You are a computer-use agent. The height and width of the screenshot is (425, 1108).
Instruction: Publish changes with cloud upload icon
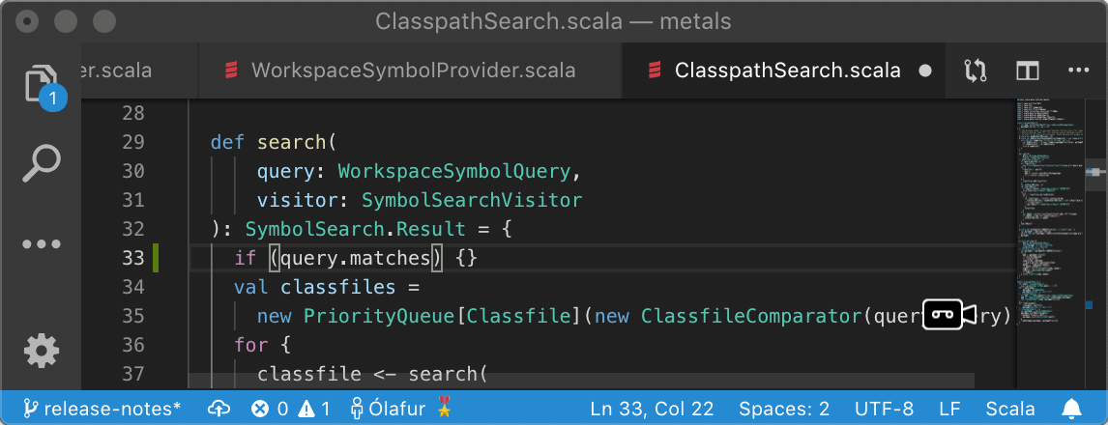219,408
